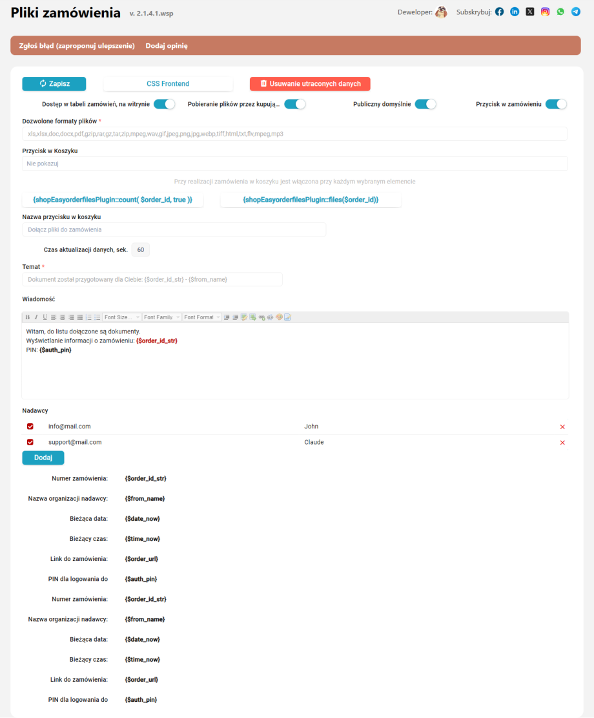
Task: Expand the Font Family dropdown
Action: pos(161,317)
